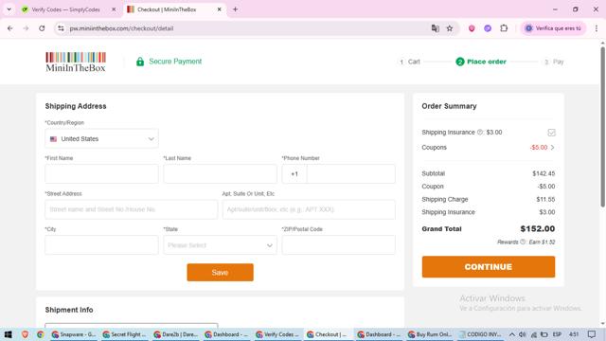
Task: Open site information icon in address bar
Action: [61, 28]
